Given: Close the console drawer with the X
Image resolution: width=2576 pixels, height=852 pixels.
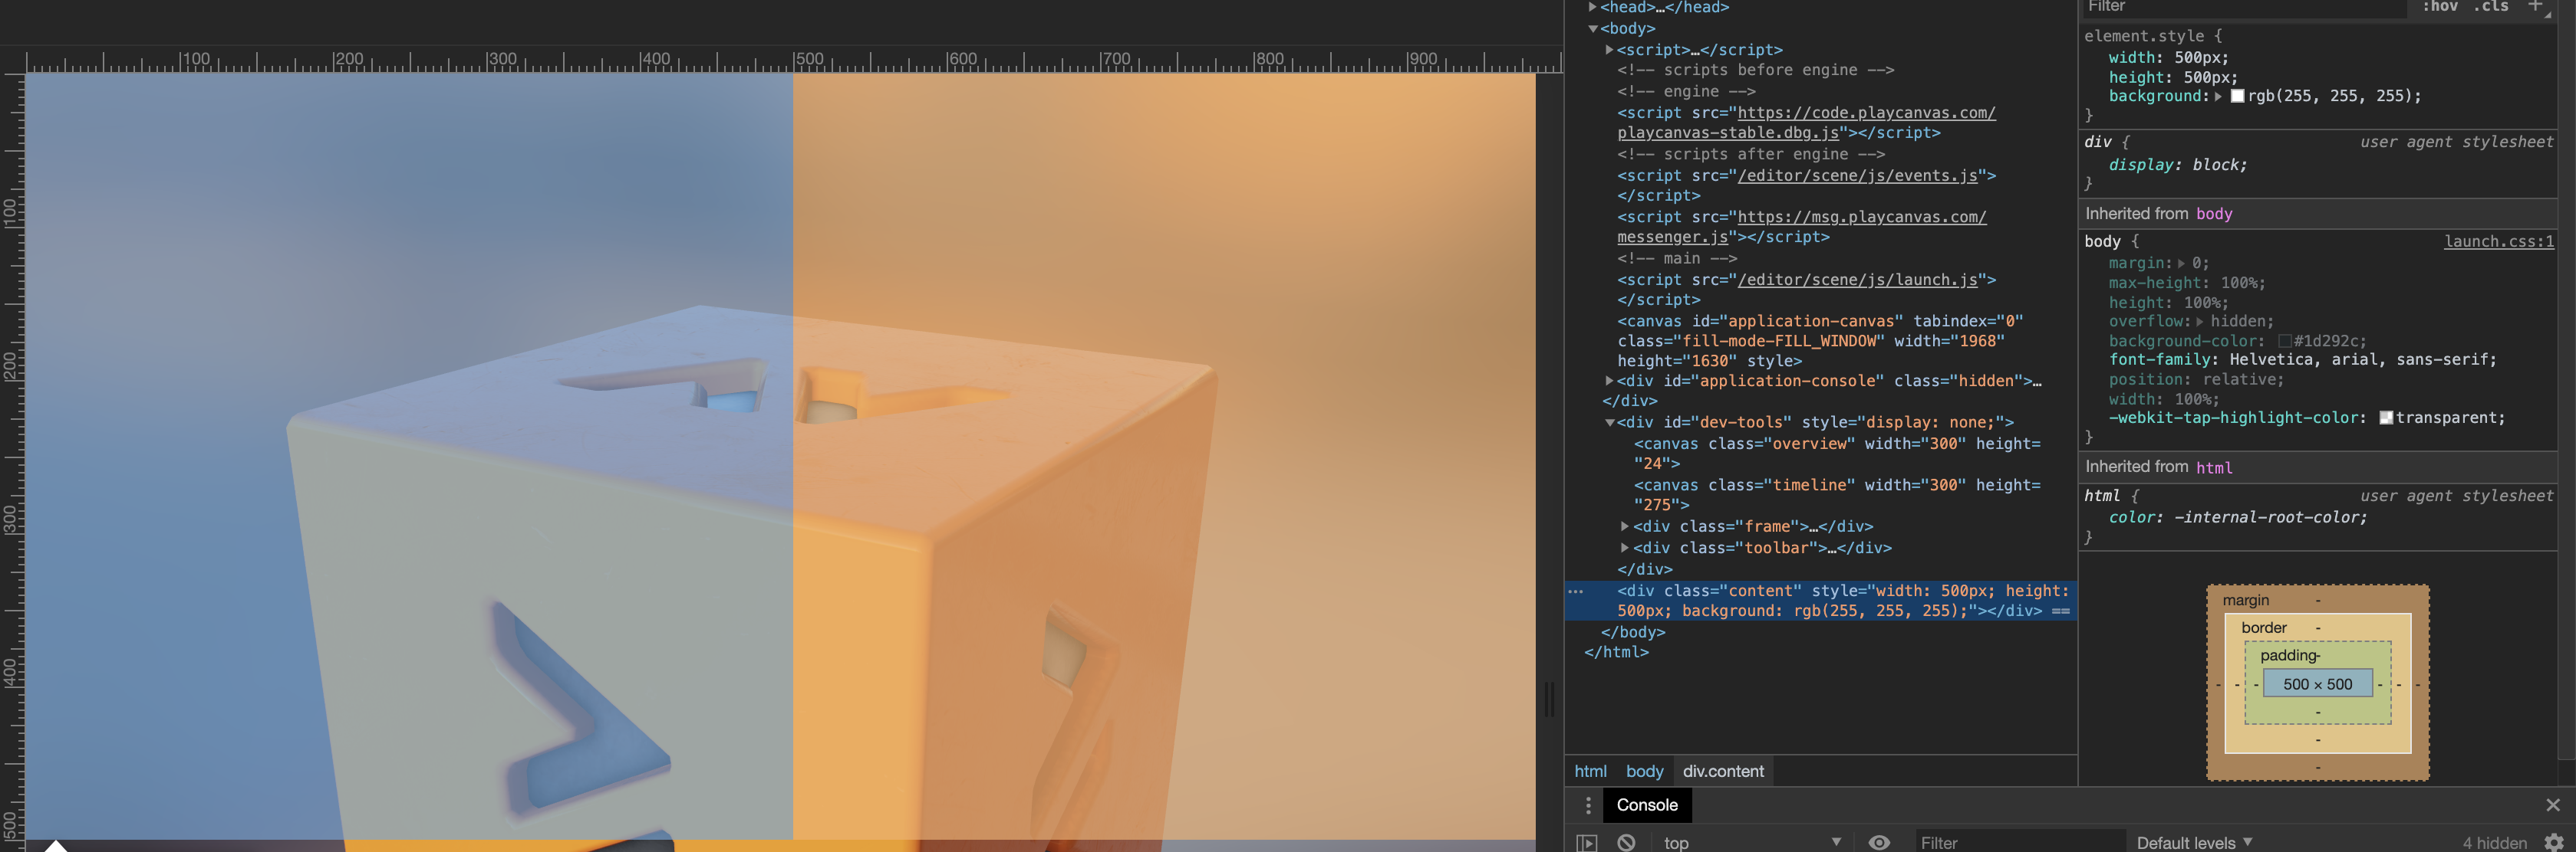Looking at the screenshot, I should click(x=2553, y=805).
